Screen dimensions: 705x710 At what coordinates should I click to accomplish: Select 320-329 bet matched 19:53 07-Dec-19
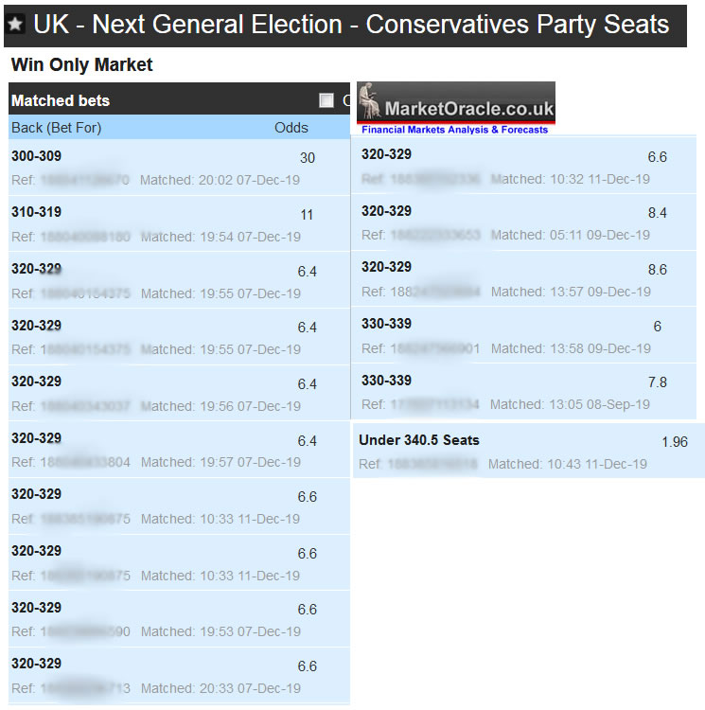pos(179,619)
